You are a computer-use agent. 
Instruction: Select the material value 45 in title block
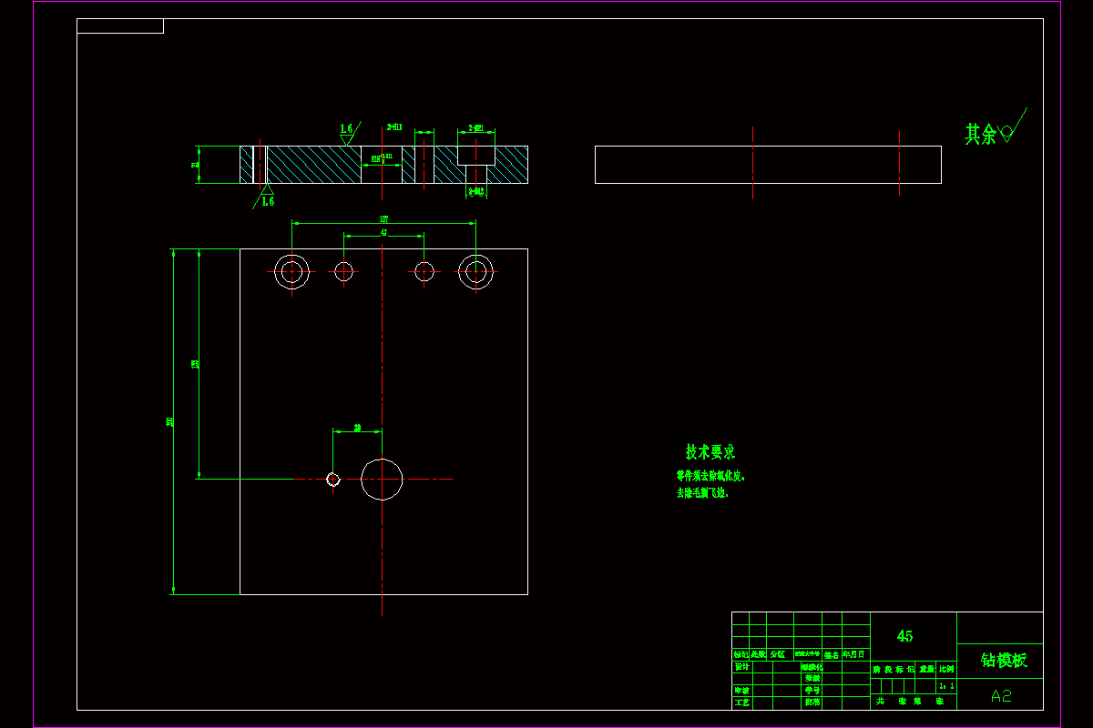(904, 636)
